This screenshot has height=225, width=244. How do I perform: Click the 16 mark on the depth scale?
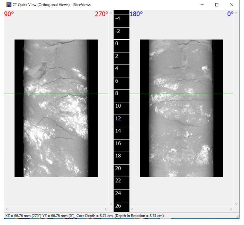point(118,143)
